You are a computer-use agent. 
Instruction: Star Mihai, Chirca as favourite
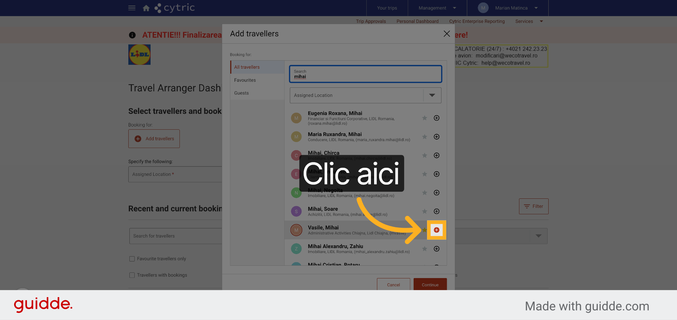(425, 155)
